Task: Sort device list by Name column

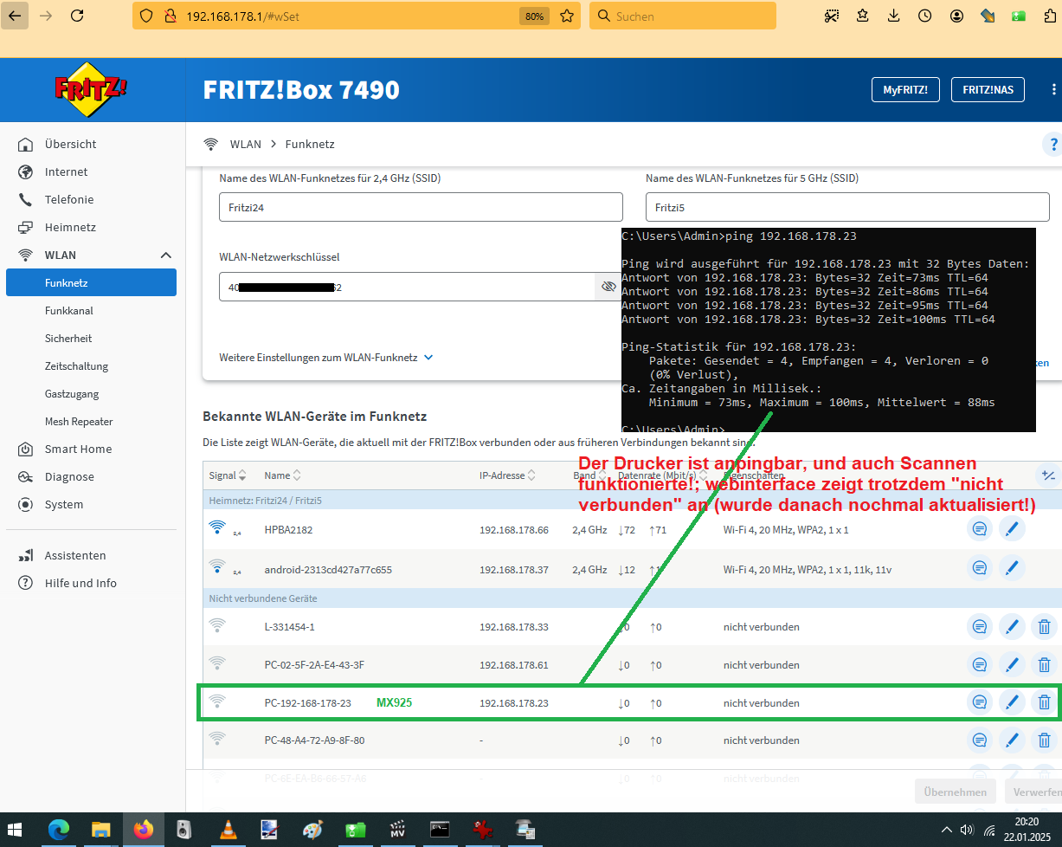Action: [x=283, y=475]
